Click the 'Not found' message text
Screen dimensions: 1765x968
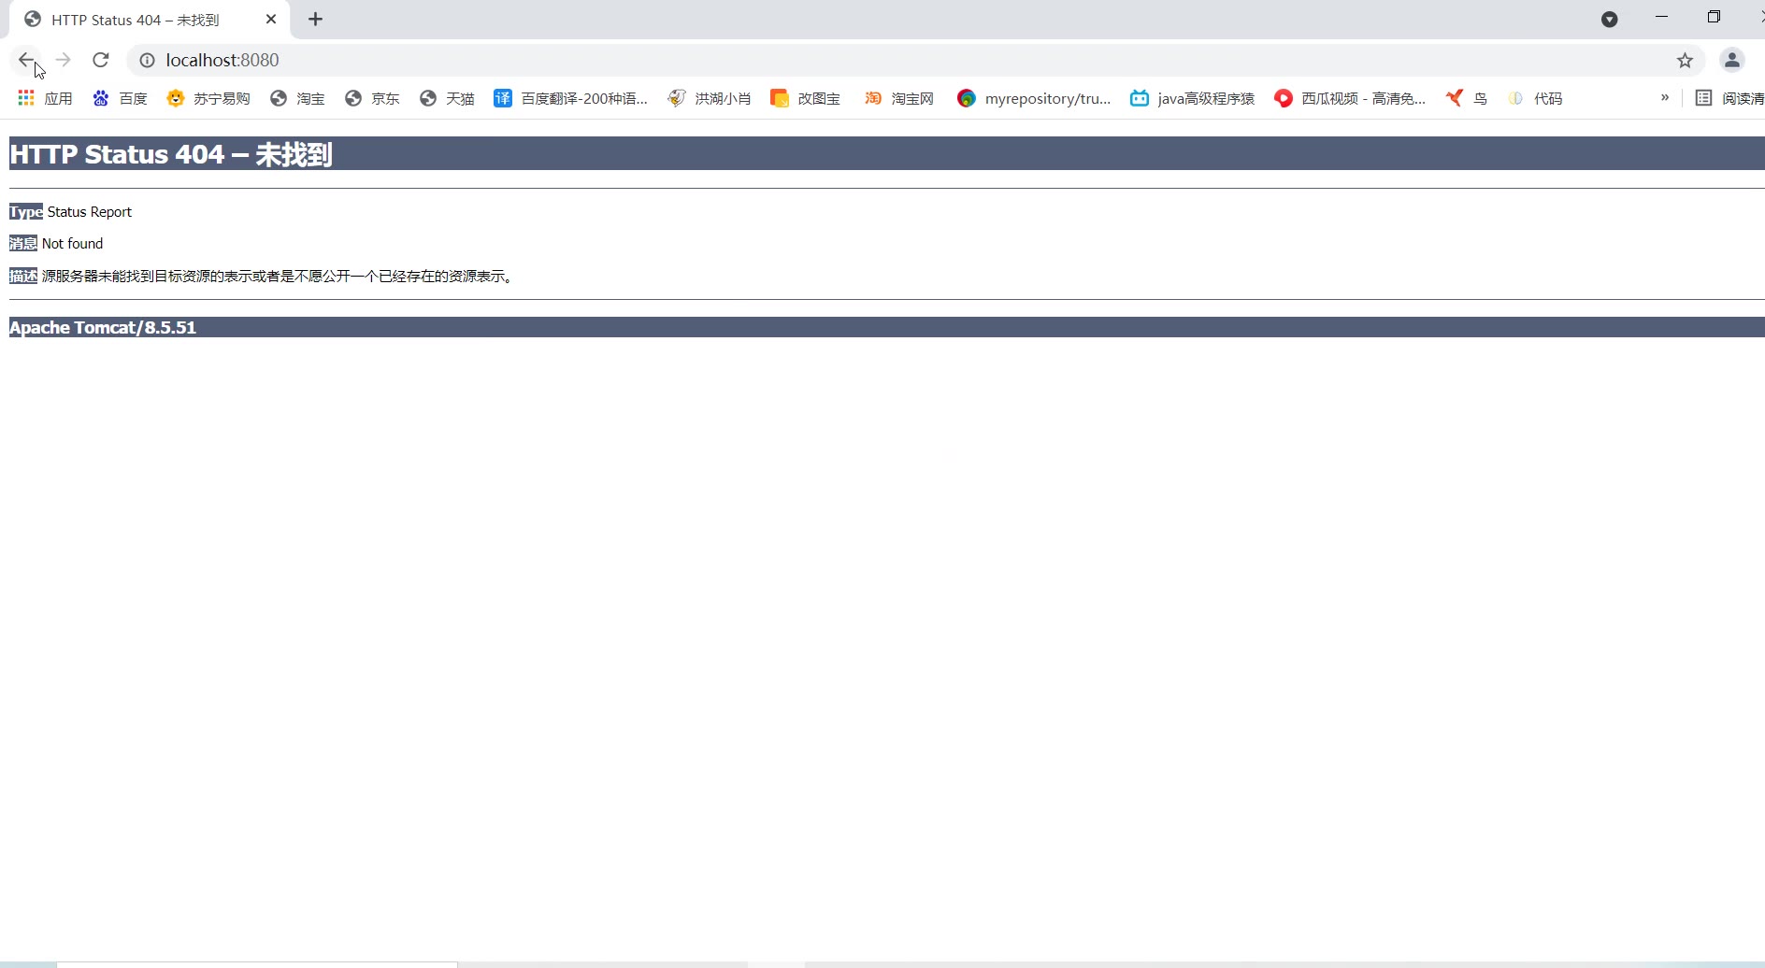(x=73, y=244)
